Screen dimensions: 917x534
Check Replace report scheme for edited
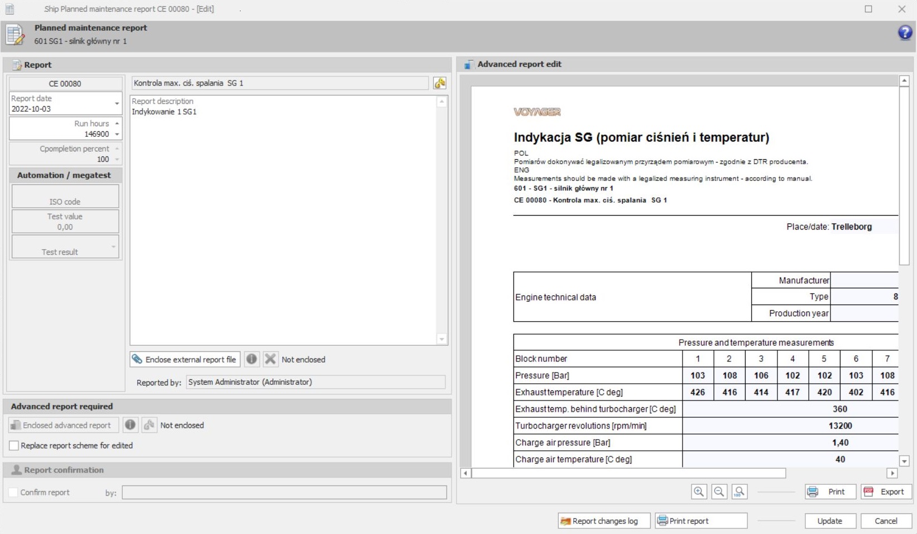point(14,446)
